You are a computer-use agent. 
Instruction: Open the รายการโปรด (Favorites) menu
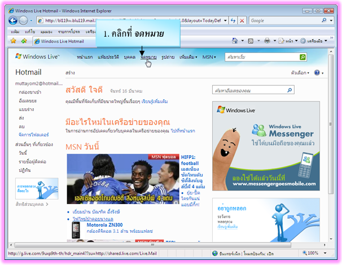point(69,32)
